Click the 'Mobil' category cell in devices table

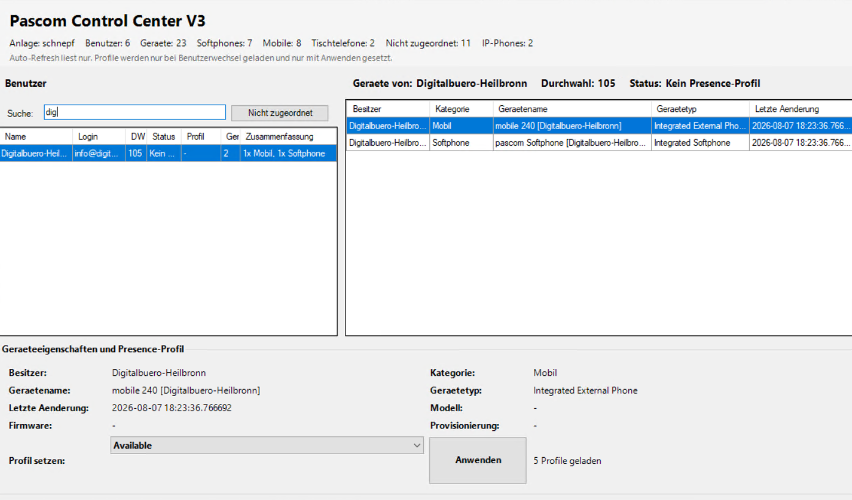click(x=461, y=126)
